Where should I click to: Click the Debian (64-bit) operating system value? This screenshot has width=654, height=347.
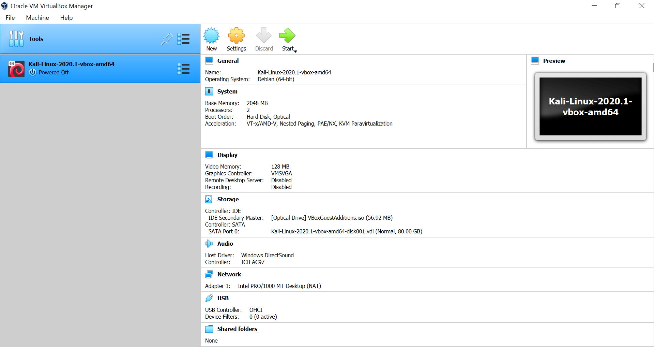[276, 79]
